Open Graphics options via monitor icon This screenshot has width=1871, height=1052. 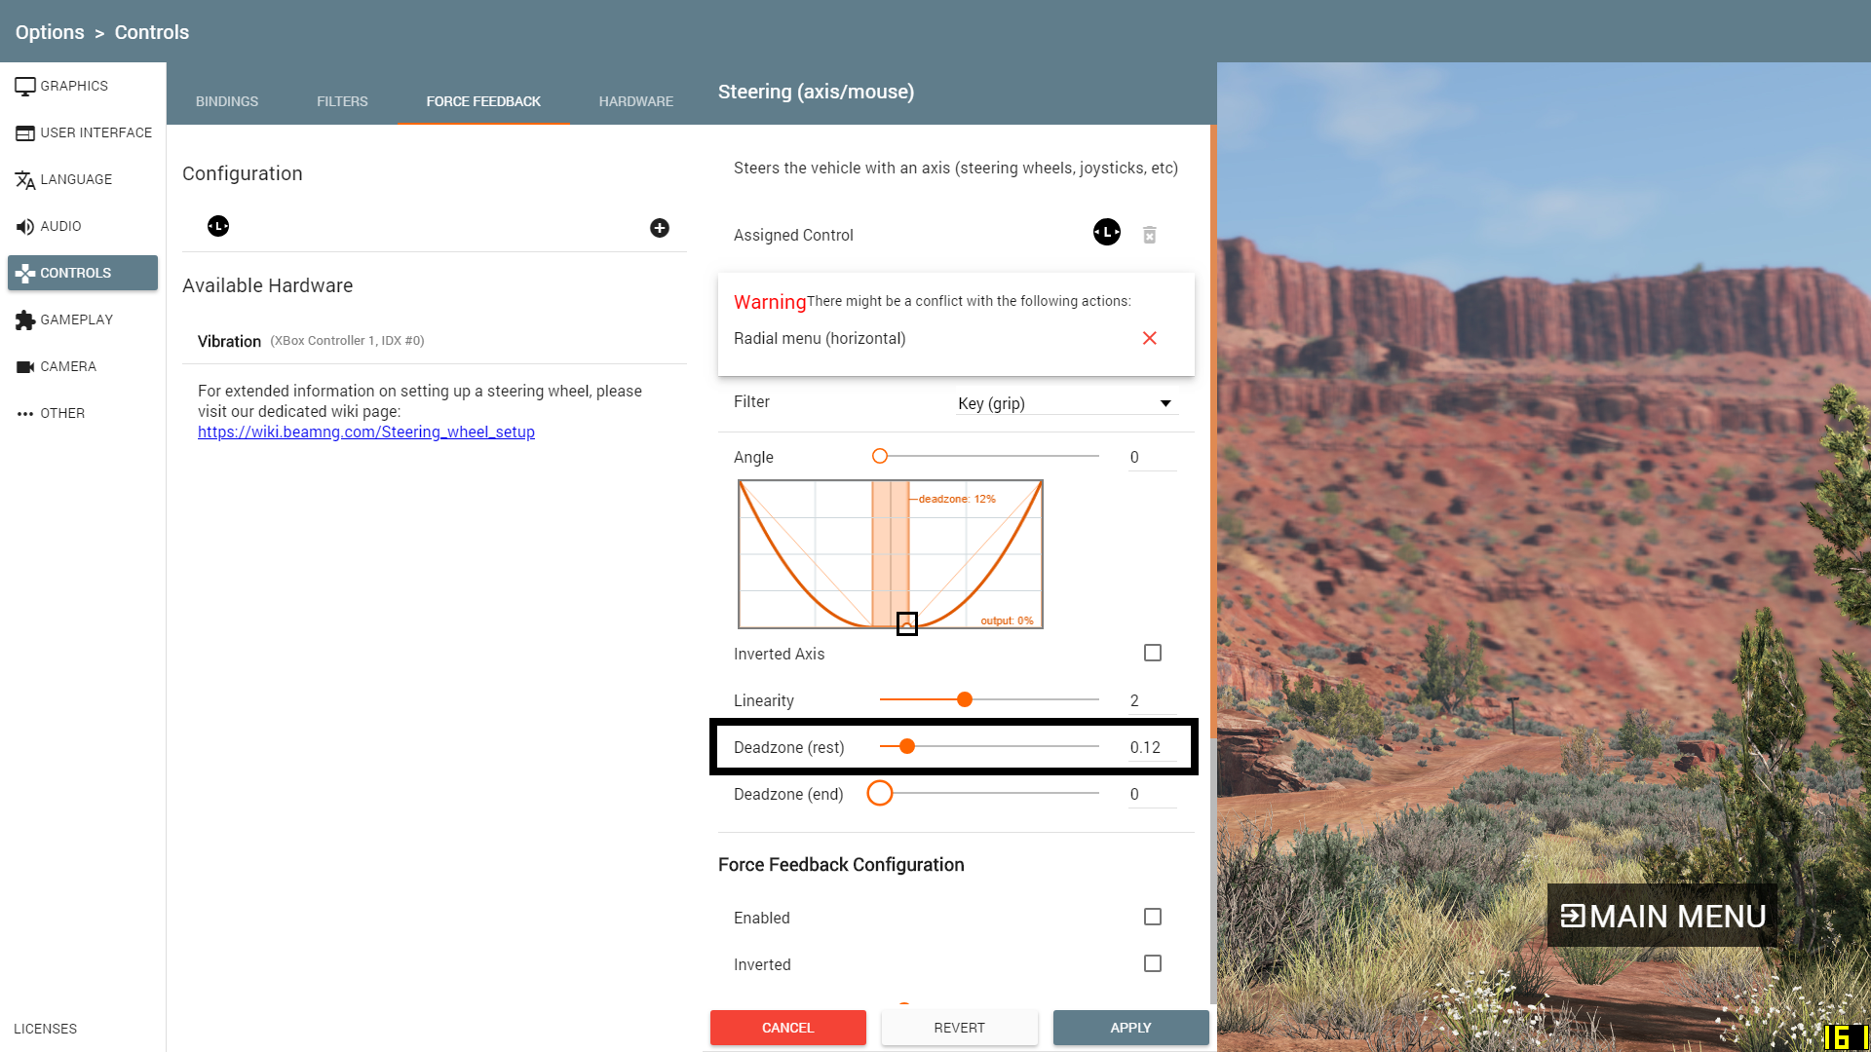[x=25, y=87]
